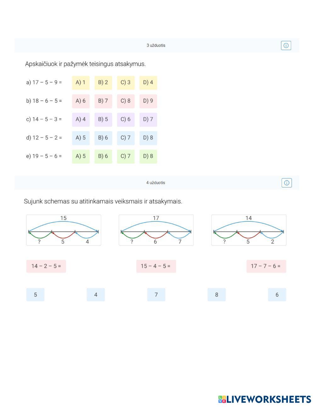Select answer A) 1 for 17 − 5 − 9
Viewport: 315px width, 407px height.
click(81, 83)
